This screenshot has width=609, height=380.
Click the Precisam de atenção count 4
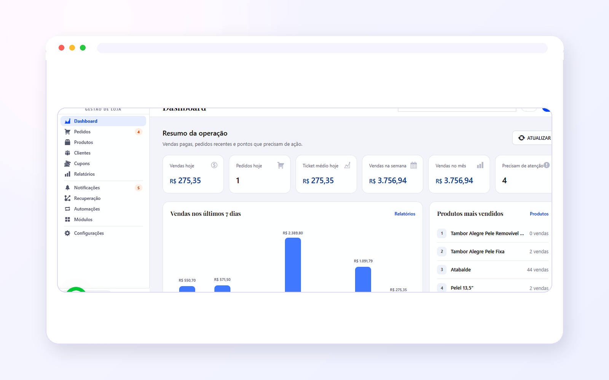tap(504, 181)
